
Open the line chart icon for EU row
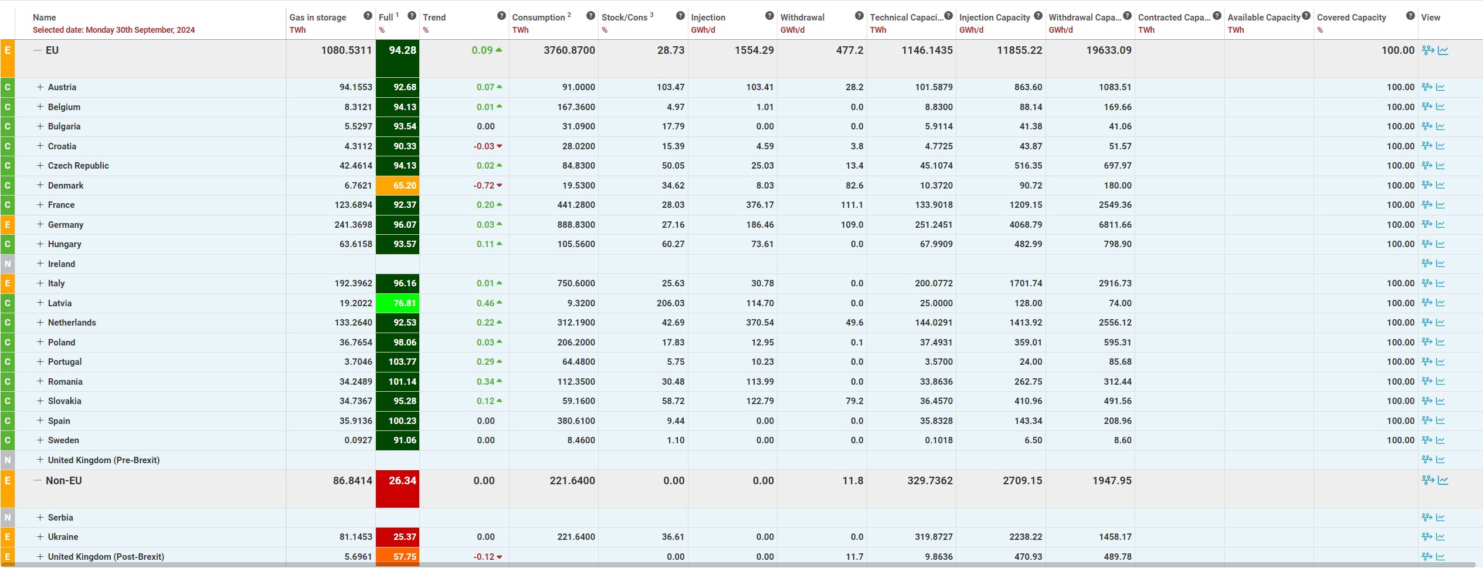(x=1443, y=50)
